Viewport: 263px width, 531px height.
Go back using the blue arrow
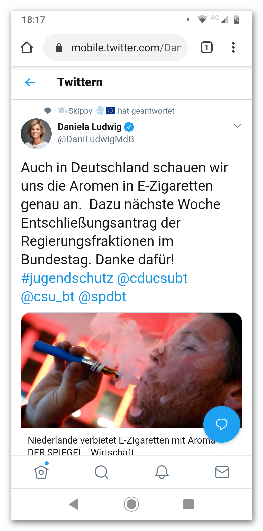point(30,82)
